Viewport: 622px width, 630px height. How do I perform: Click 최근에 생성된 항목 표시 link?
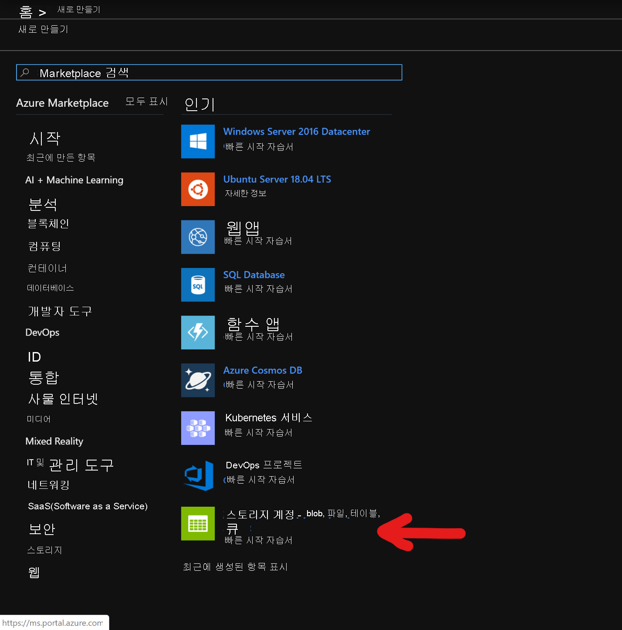235,567
